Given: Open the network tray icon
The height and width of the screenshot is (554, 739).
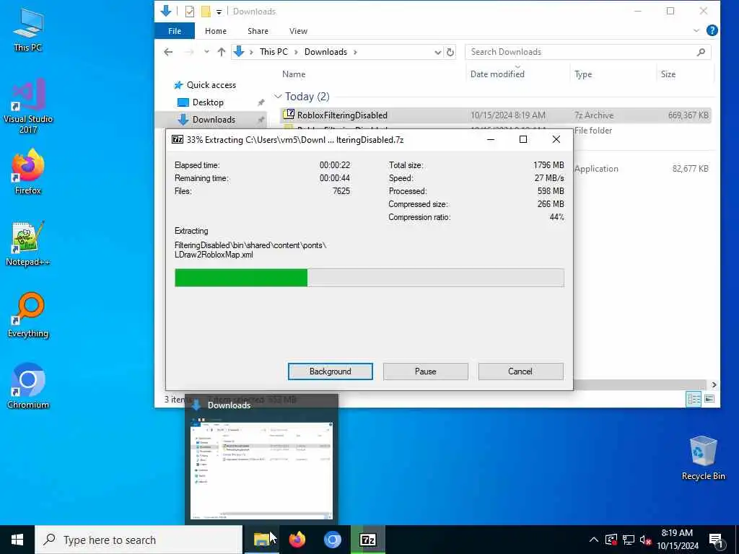Looking at the screenshot, I should pyautogui.click(x=629, y=540).
